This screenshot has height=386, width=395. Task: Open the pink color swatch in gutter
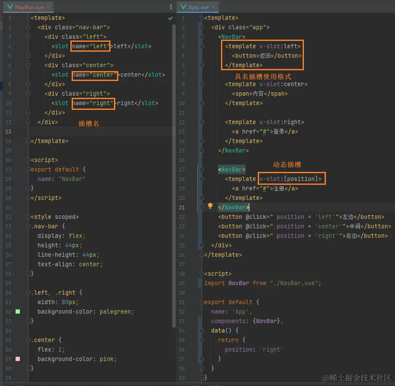(18, 359)
